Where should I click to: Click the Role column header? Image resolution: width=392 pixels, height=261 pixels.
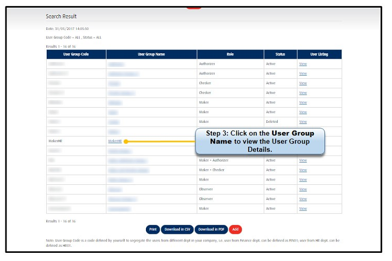click(230, 54)
